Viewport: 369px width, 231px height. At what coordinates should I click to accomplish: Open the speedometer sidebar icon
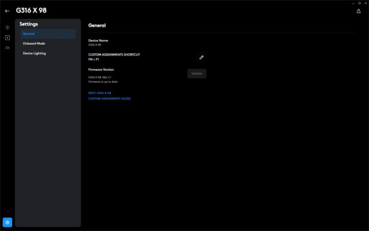pos(8,48)
